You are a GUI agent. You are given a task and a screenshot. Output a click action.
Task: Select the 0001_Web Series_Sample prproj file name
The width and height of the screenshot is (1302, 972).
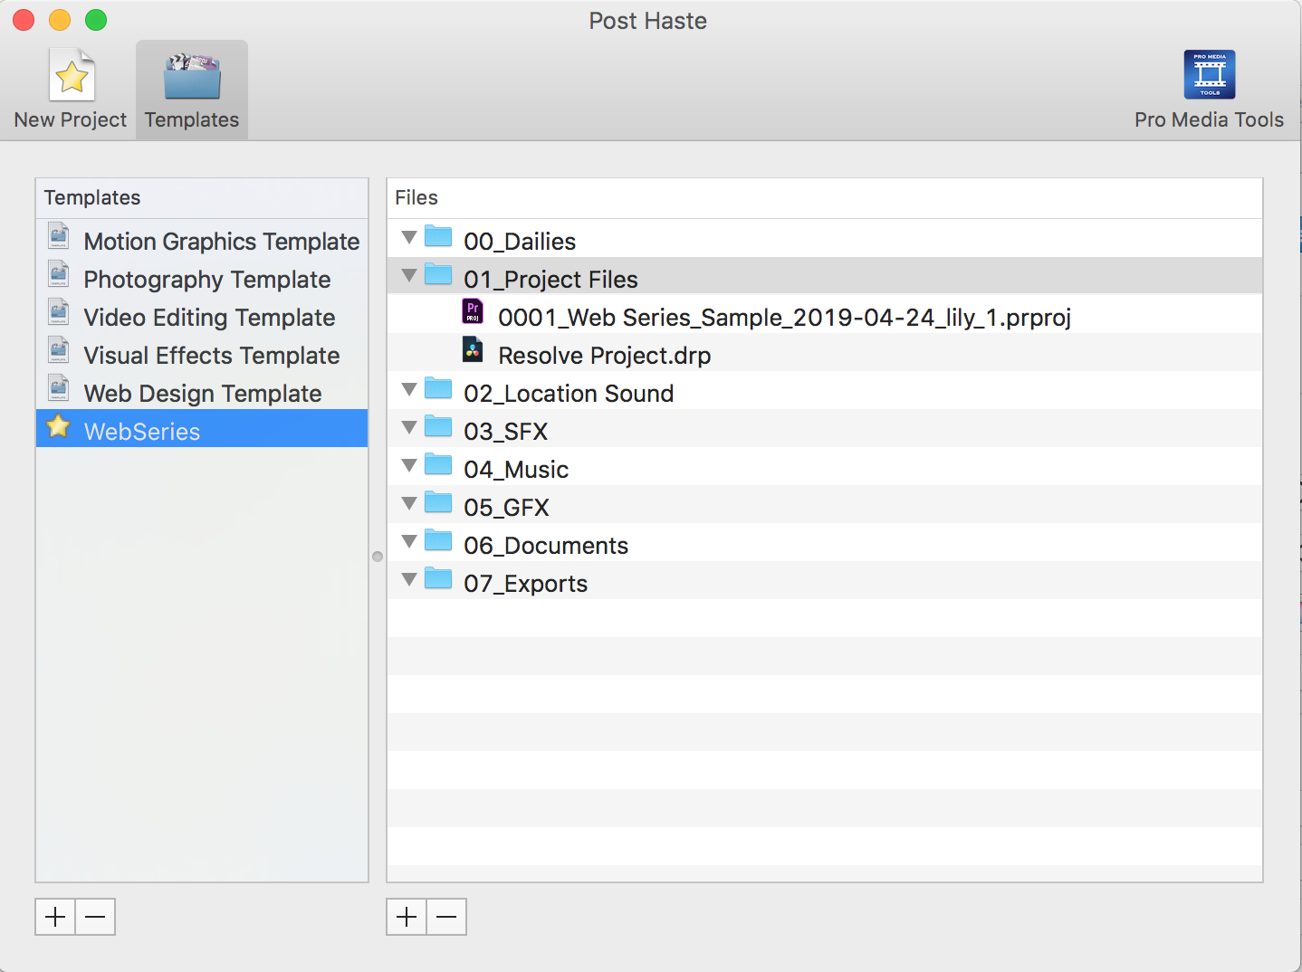point(785,318)
